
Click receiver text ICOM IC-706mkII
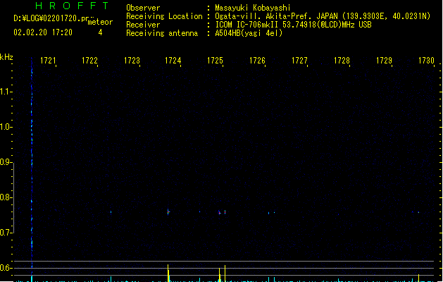point(247,25)
